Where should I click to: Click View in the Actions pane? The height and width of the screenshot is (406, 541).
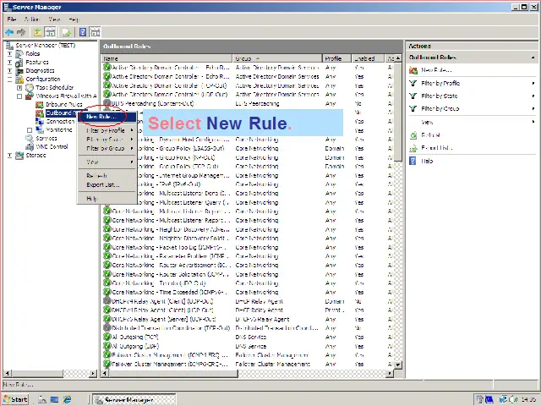427,122
